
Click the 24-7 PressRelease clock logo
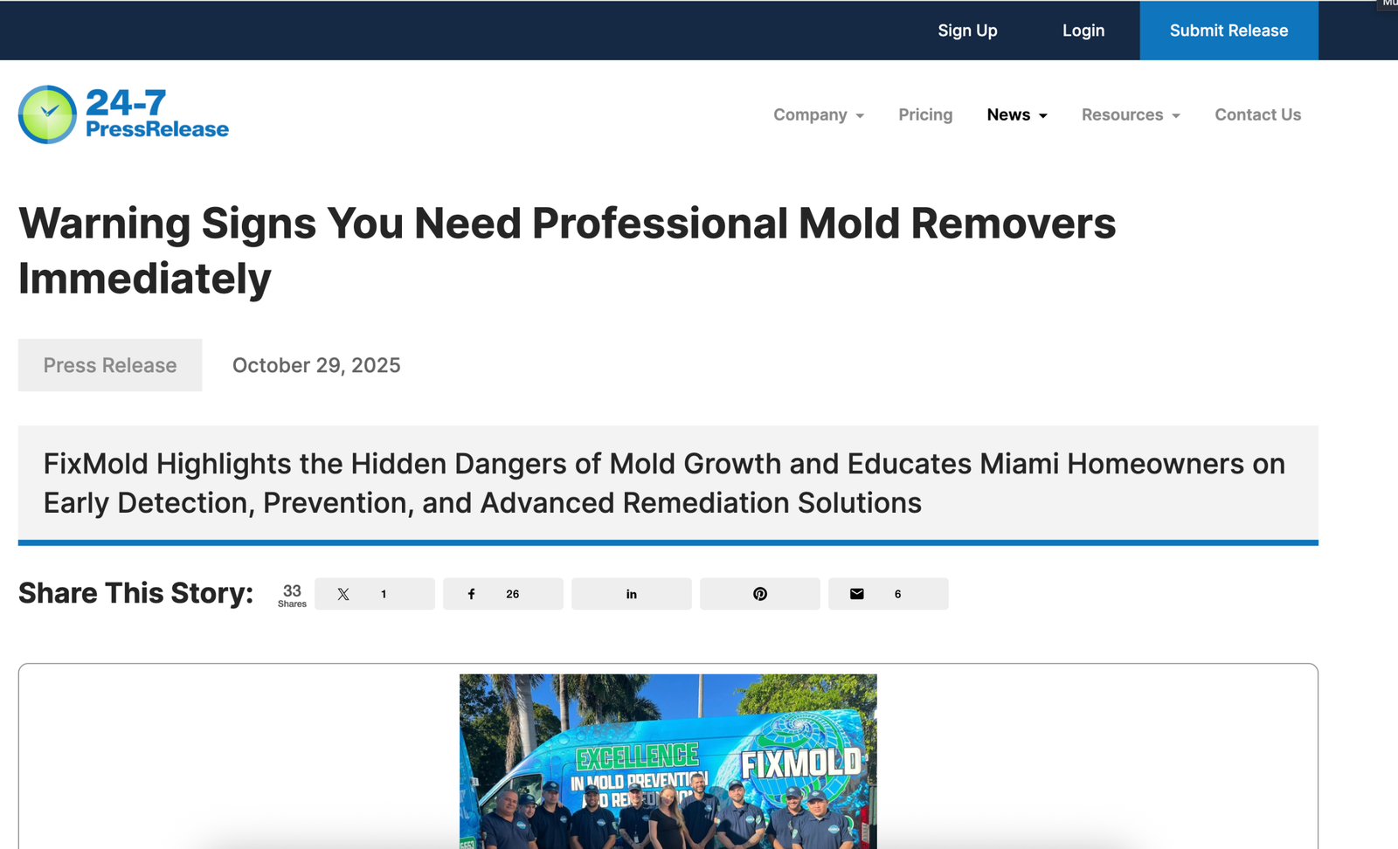click(x=47, y=114)
